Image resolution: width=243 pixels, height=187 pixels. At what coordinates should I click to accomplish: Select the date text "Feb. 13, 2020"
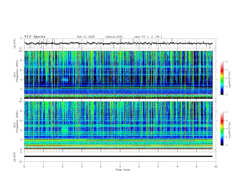pyautogui.click(x=86, y=37)
